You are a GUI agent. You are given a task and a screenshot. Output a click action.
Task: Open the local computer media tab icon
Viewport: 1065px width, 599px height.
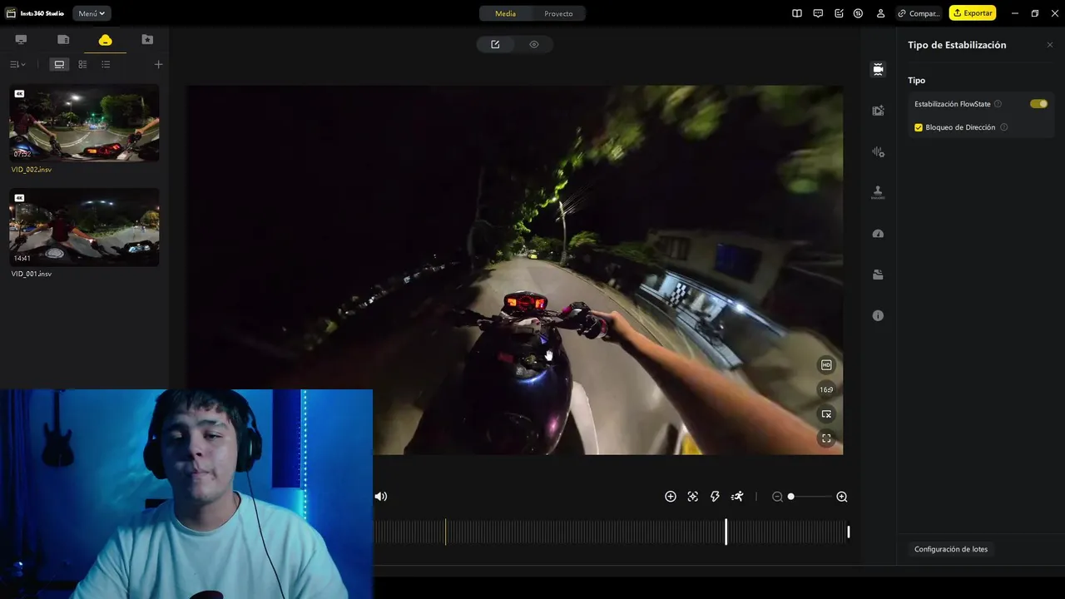pyautogui.click(x=21, y=39)
